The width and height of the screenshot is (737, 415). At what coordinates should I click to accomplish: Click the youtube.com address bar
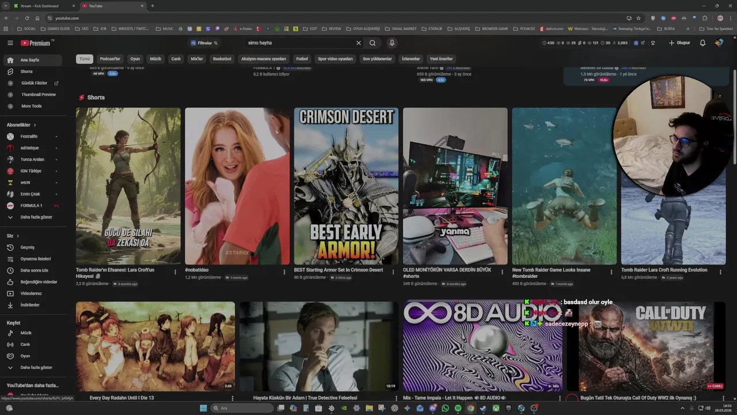point(334,18)
